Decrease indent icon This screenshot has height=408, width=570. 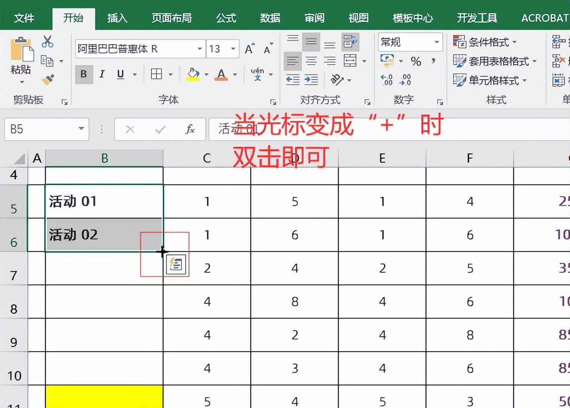tap(293, 80)
